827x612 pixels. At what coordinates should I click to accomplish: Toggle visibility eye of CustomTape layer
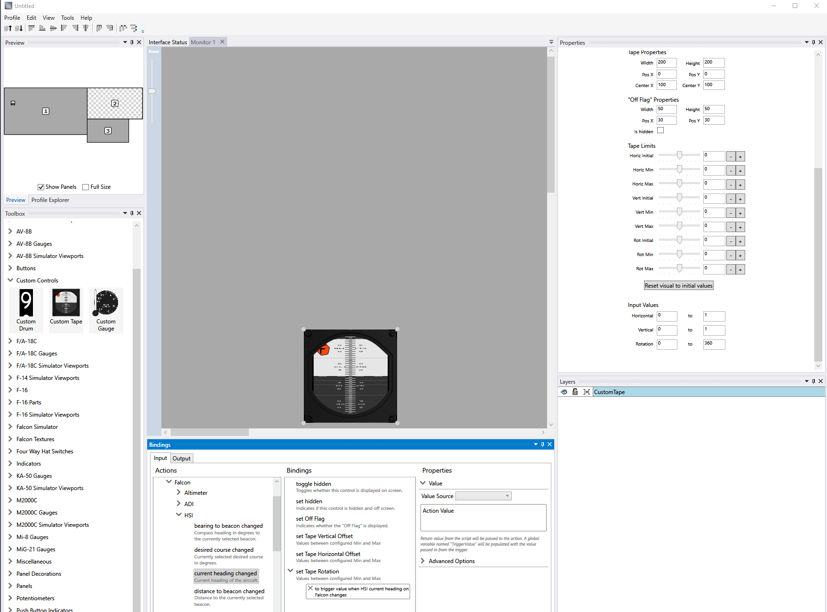coord(564,392)
